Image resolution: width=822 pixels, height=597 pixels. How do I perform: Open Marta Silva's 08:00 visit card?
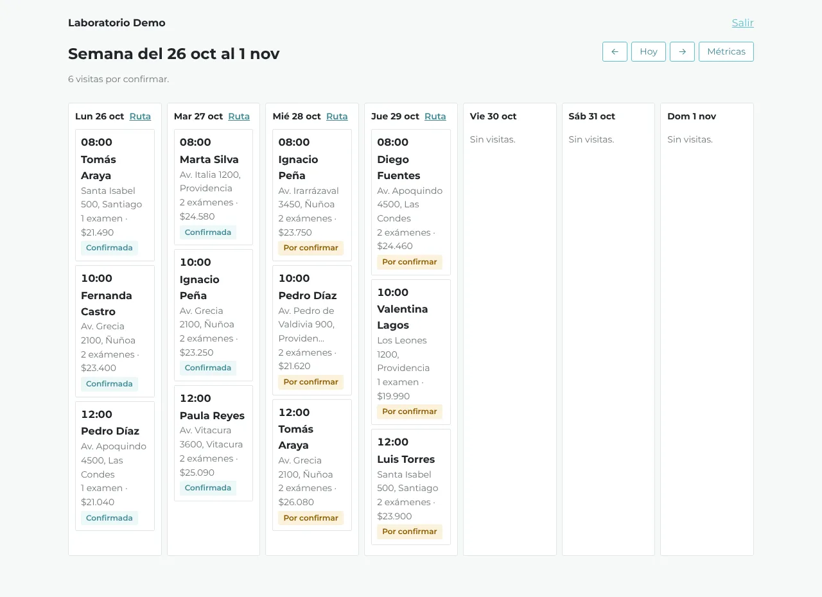[213, 187]
